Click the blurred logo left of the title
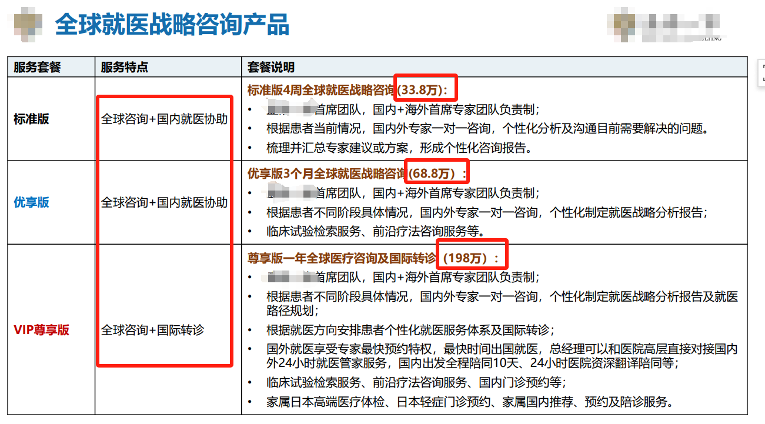This screenshot has height=424, width=765. [27, 25]
